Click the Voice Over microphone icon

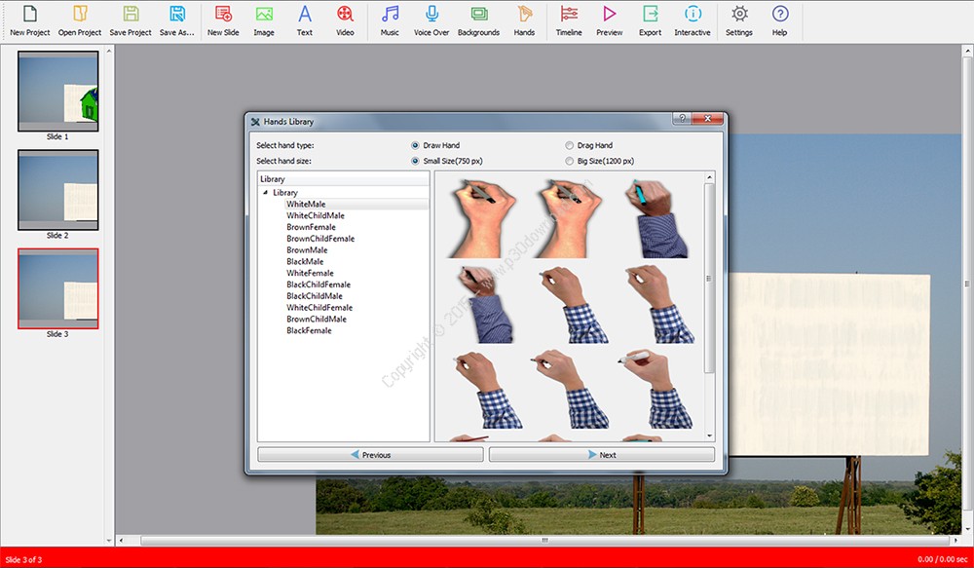(x=431, y=15)
